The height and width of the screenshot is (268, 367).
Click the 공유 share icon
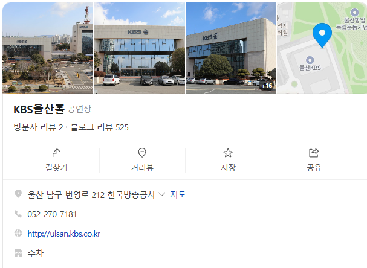(x=314, y=153)
